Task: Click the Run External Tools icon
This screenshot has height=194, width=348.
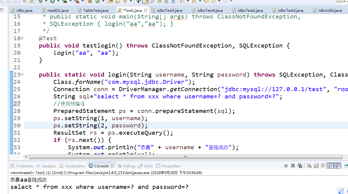Action: pyautogui.click(x=77, y=1)
